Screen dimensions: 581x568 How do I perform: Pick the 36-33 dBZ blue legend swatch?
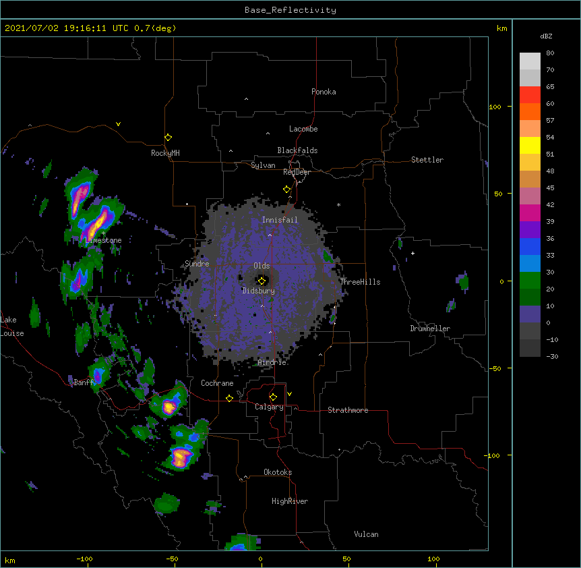click(x=530, y=246)
